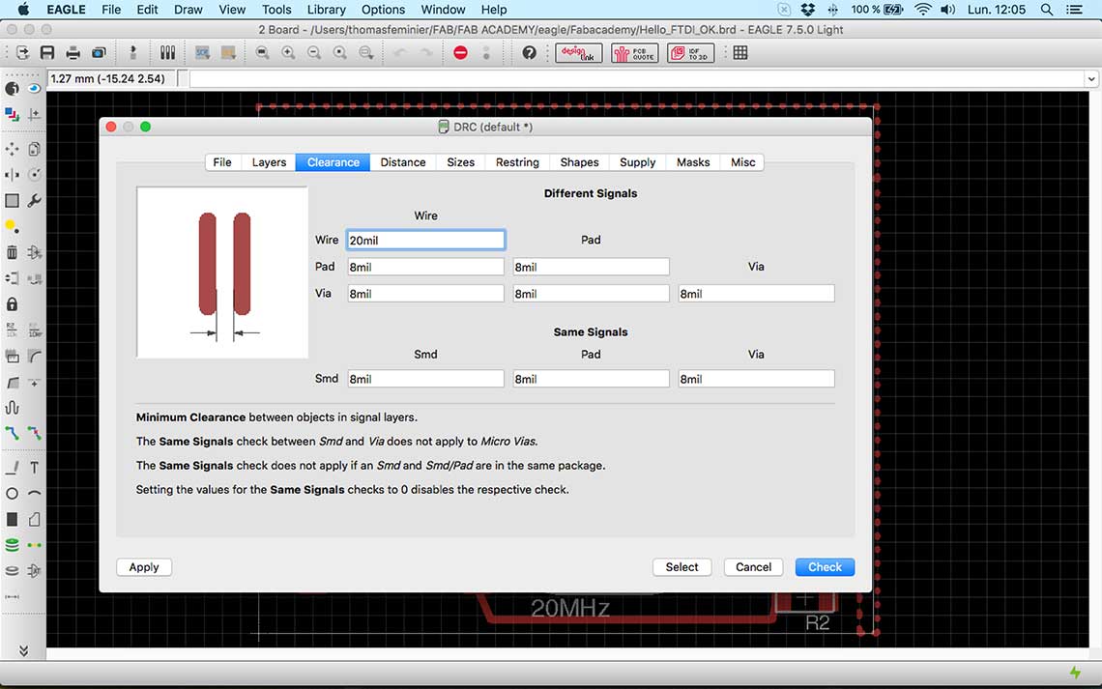Select the Circle drawing tool

click(x=12, y=493)
